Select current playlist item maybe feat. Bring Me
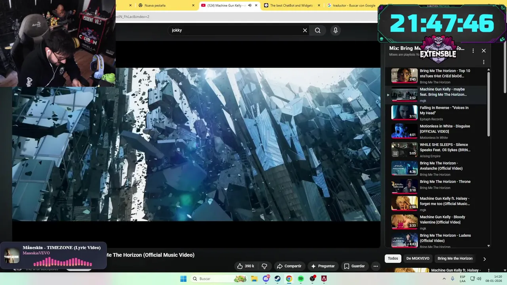This screenshot has height=285, width=507. [436, 95]
